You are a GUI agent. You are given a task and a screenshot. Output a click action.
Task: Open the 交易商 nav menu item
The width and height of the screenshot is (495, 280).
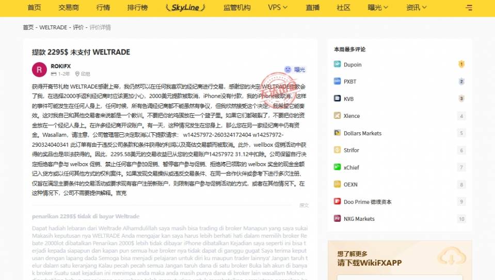coord(69,7)
